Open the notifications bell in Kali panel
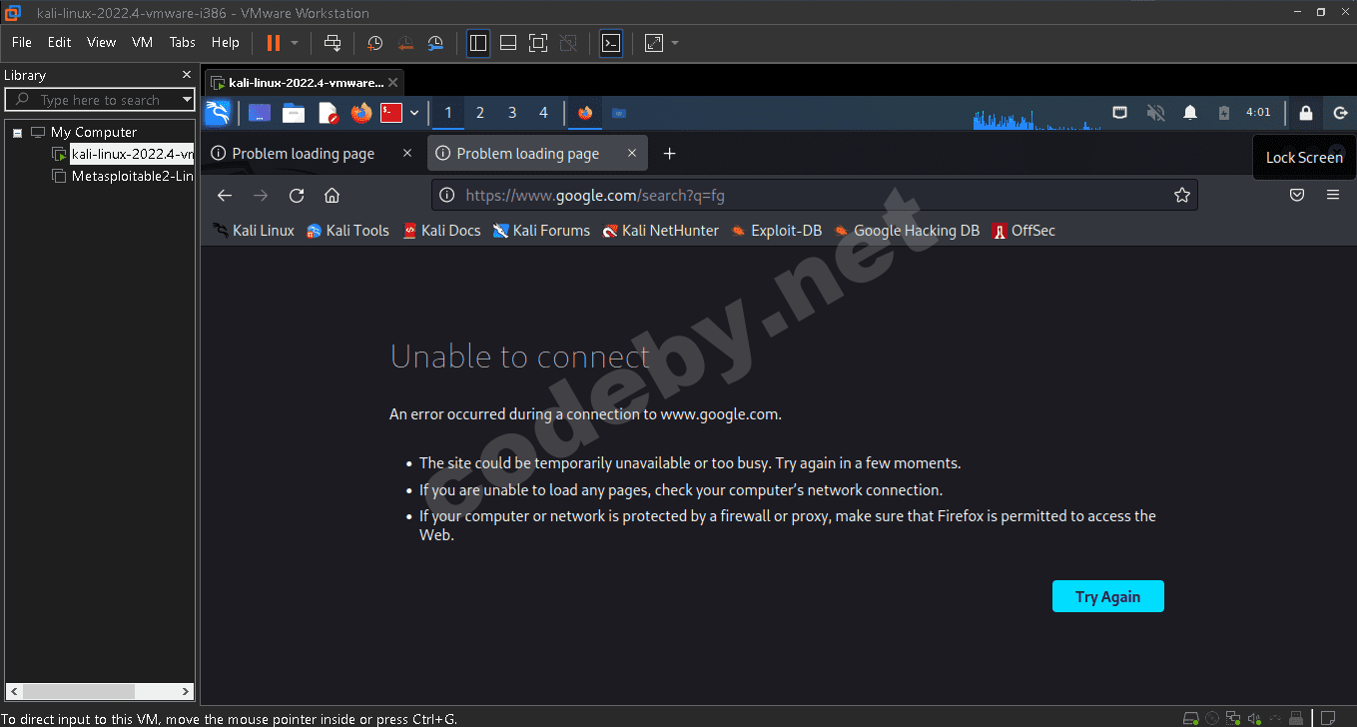The width and height of the screenshot is (1357, 727). [1190, 113]
